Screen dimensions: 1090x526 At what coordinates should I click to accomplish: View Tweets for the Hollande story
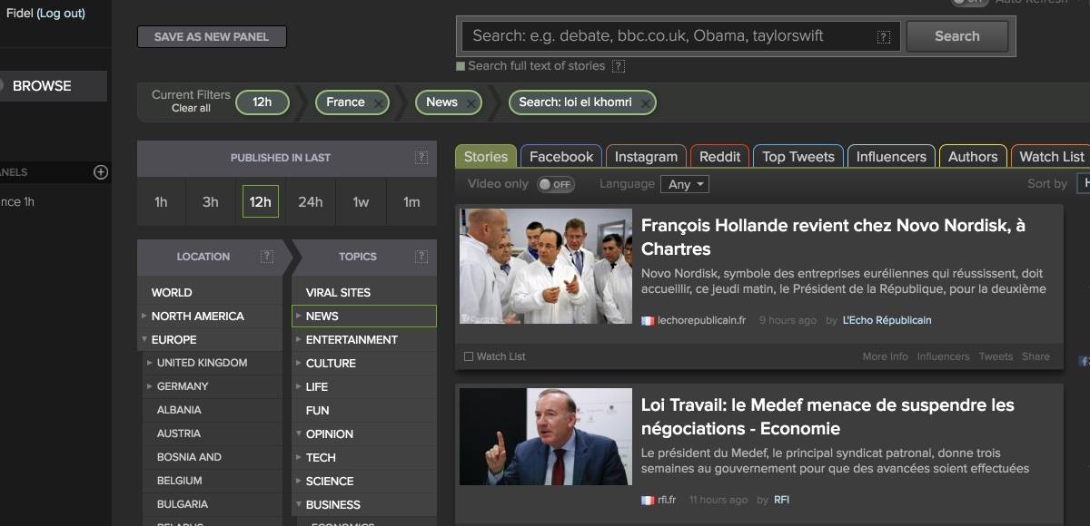pyautogui.click(x=996, y=356)
